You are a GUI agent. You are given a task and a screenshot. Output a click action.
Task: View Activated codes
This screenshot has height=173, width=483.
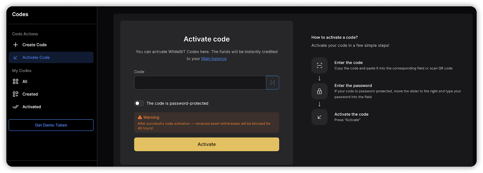tap(32, 107)
